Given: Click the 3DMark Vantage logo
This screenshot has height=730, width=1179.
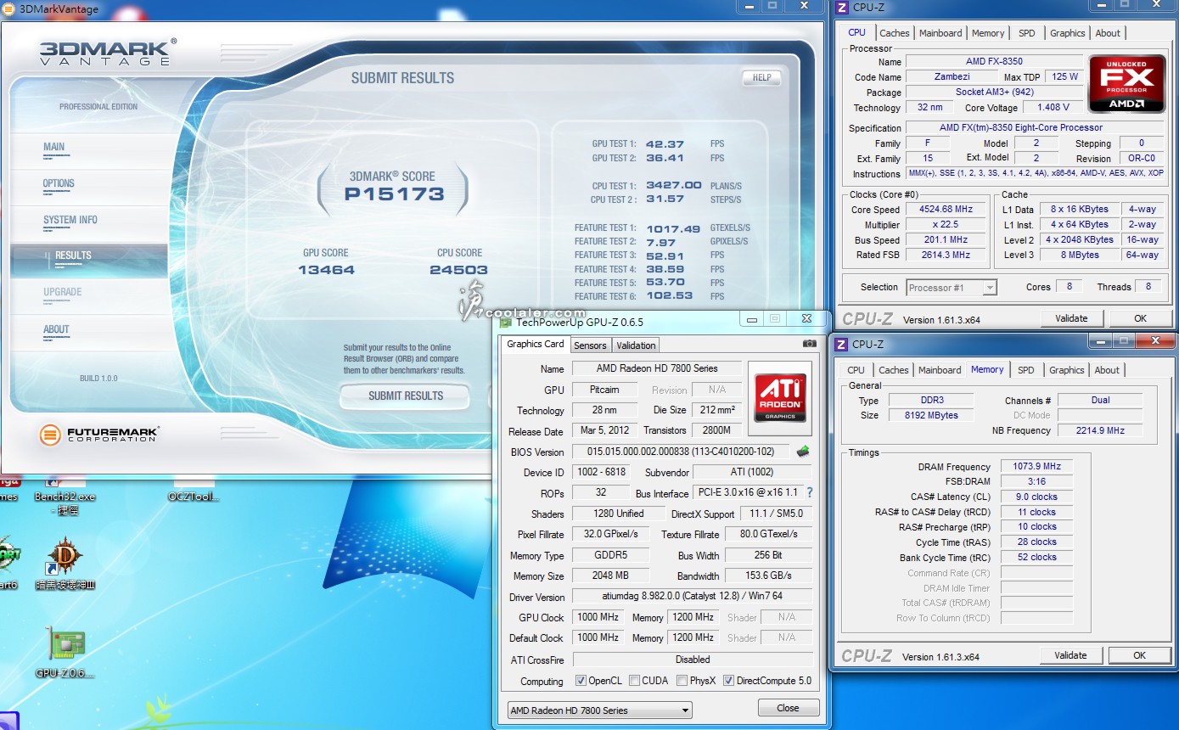Looking at the screenshot, I should point(108,52).
